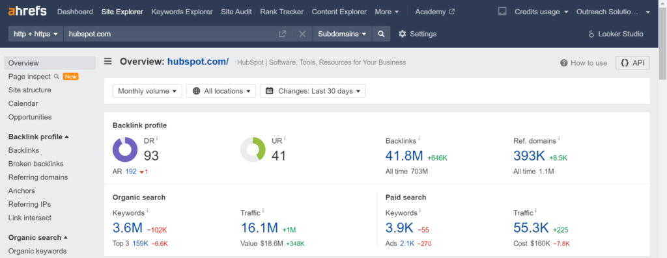Viewport: 667px width, 258px height.
Task: Open Changes: Last 30 days dropdown
Action: (x=313, y=91)
